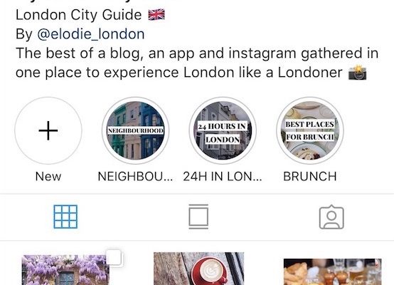Click the 'BRUNCH' highlight label

pos(310,176)
